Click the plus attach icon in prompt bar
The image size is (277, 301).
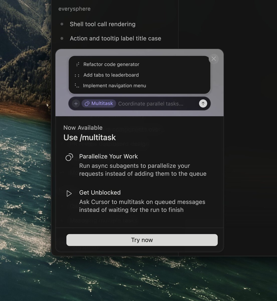[x=76, y=104]
